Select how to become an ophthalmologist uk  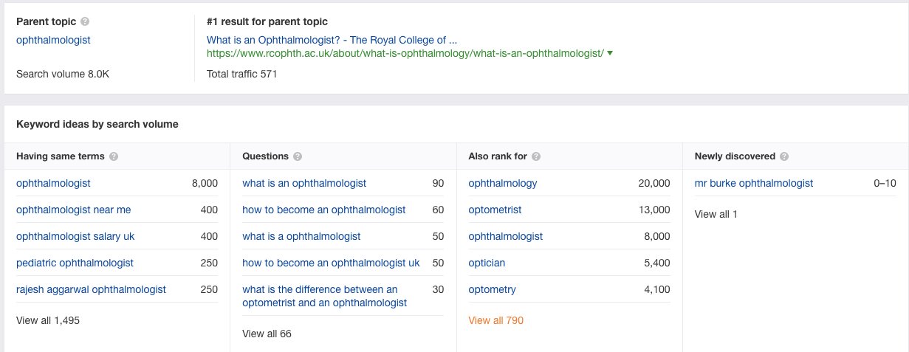(x=331, y=263)
